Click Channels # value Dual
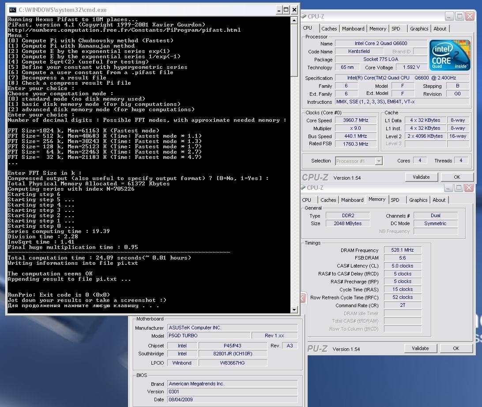The width and height of the screenshot is (482, 407). [436, 215]
